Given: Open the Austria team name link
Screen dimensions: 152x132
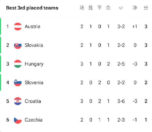Looking at the screenshot, I should click(x=32, y=26).
